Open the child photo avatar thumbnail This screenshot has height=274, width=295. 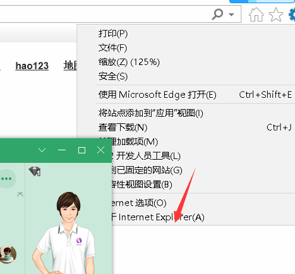[x=8, y=254]
